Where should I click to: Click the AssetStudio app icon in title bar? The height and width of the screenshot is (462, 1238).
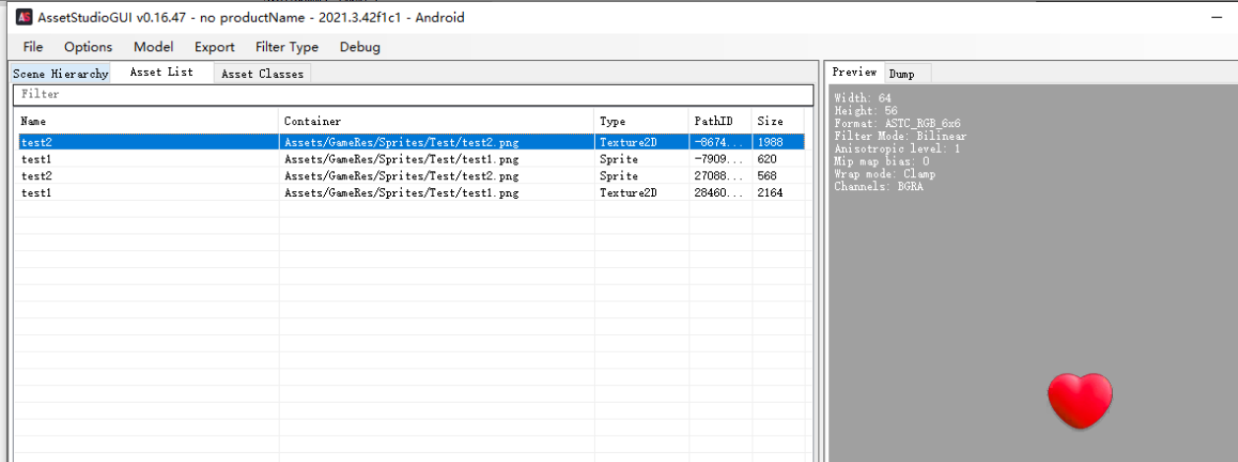click(x=23, y=18)
